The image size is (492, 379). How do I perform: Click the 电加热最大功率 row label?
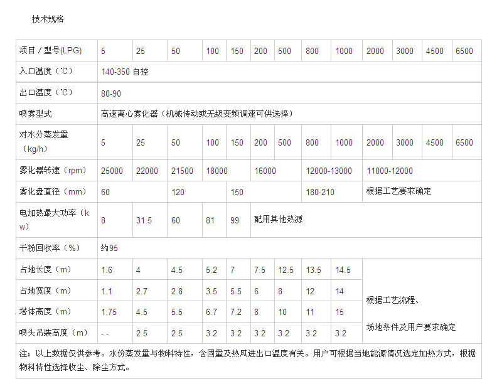point(54,220)
